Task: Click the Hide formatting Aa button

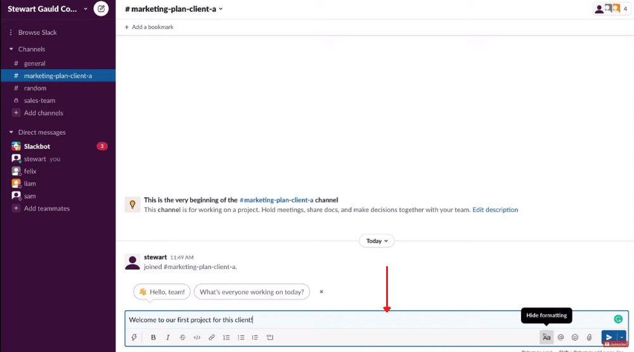Action: (547, 337)
